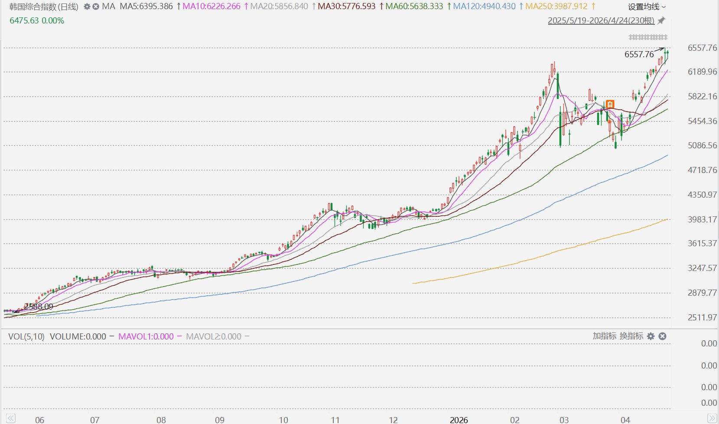Click the 换指标 switch indicator button
719x424 pixels.
pos(631,336)
